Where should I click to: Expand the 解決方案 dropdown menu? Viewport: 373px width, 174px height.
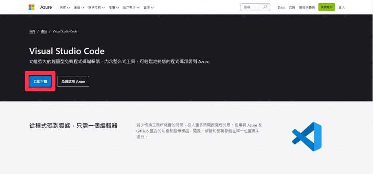[96, 7]
